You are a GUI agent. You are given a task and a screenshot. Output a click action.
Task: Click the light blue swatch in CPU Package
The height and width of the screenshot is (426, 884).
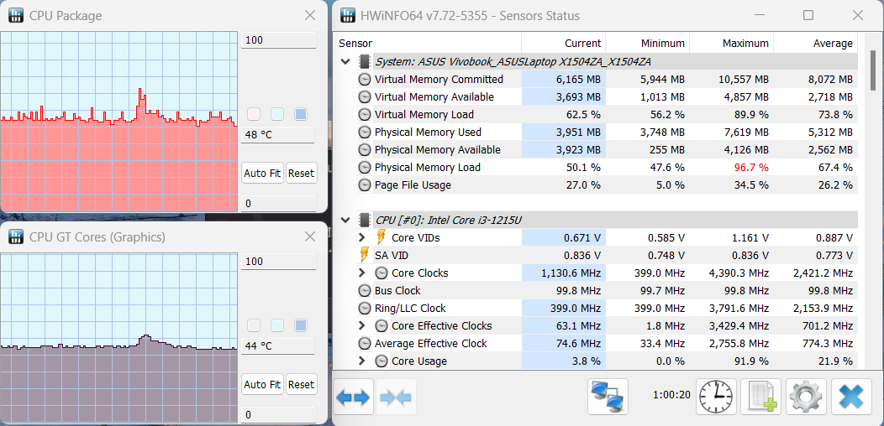click(x=276, y=114)
